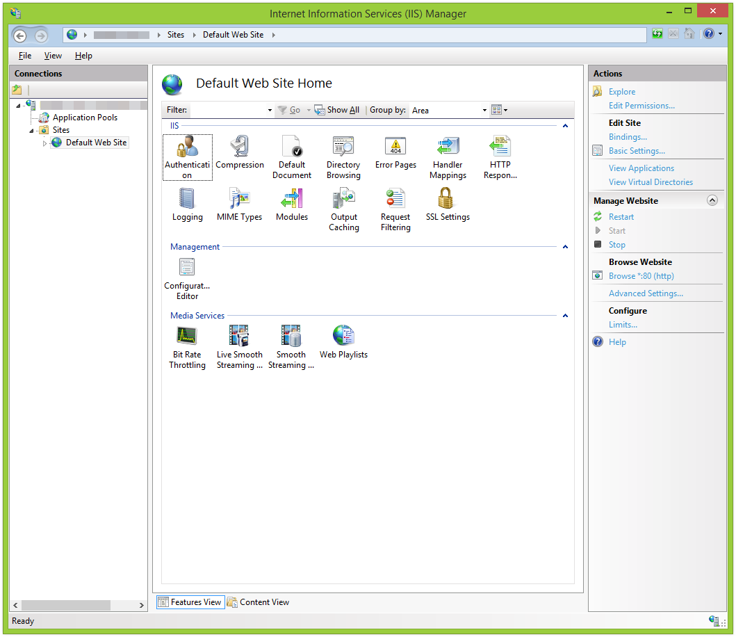Browse *:80 (http) link
This screenshot has height=637, width=736.
coord(641,276)
